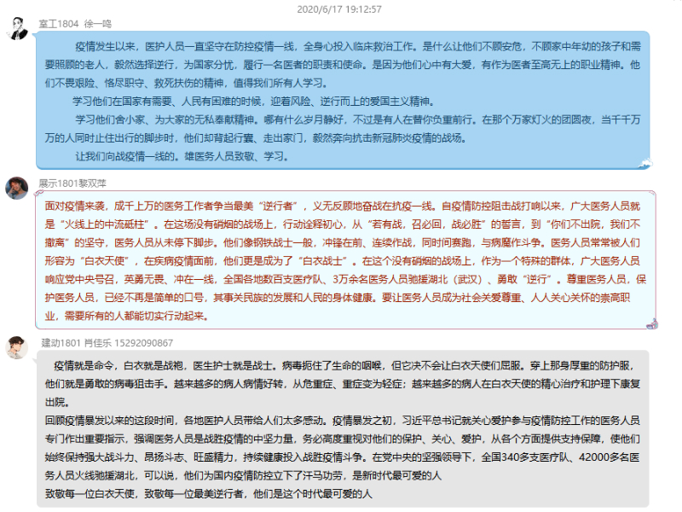Open the profile picture of 展示1801黎双萍
This screenshot has width=682, height=512.
tap(17, 188)
